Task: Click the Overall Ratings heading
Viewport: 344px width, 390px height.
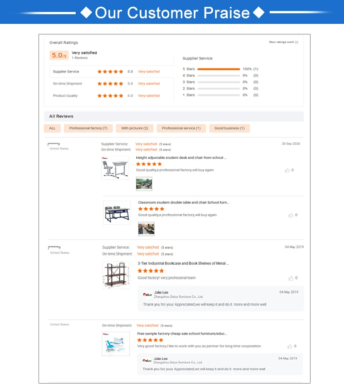Action: [64, 43]
